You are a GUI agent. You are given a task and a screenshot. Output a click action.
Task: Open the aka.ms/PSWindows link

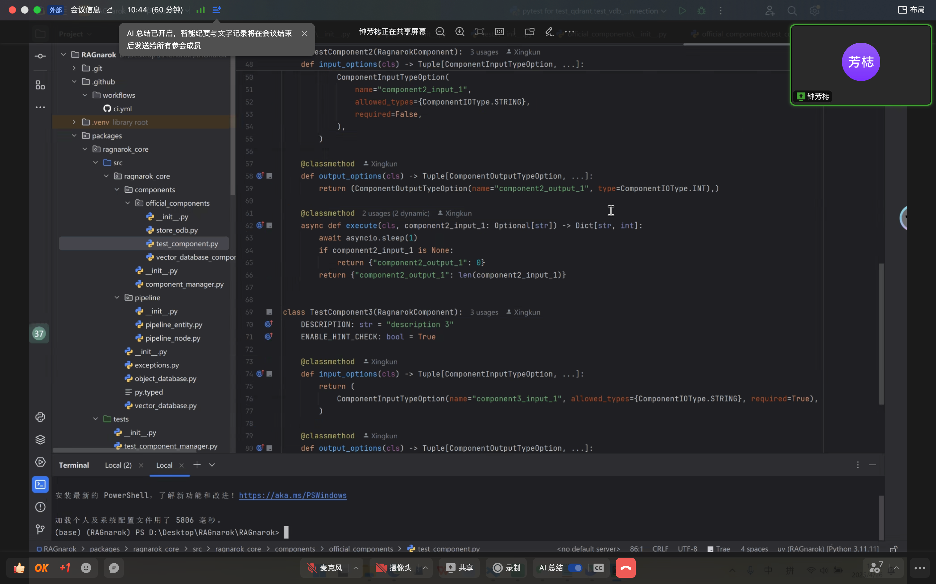[x=292, y=495]
